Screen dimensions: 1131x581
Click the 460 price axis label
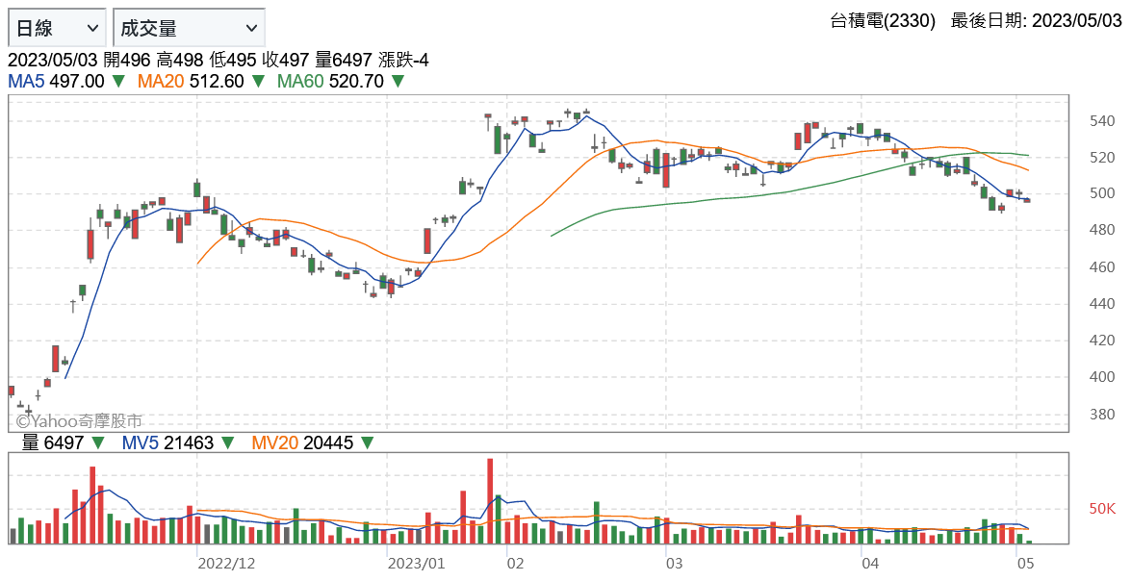click(1101, 267)
